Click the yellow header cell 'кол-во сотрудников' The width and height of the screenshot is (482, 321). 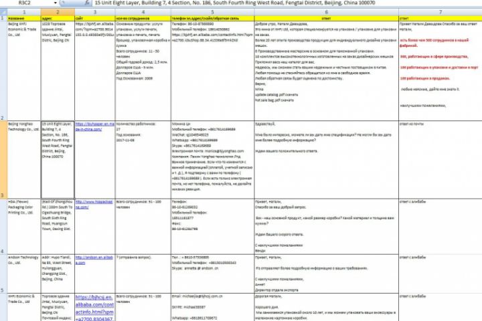pos(143,19)
